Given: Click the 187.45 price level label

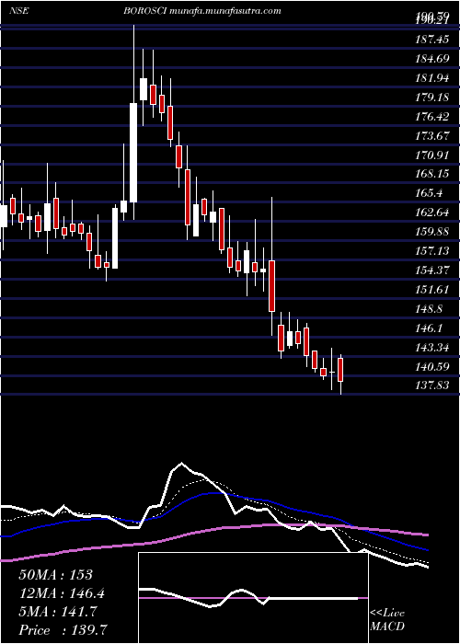Looking at the screenshot, I should click(x=432, y=39).
